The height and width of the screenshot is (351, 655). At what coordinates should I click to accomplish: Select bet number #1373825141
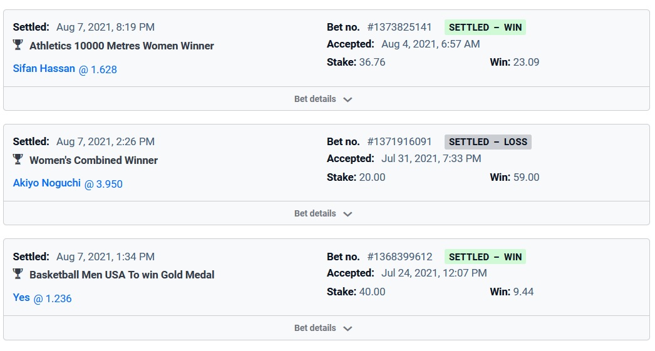pyautogui.click(x=399, y=28)
